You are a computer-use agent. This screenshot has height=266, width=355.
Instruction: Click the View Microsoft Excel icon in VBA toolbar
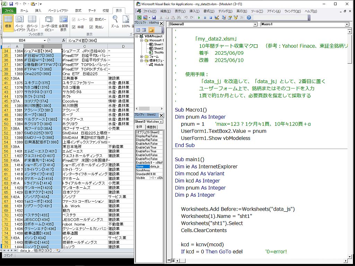click(x=139, y=17)
